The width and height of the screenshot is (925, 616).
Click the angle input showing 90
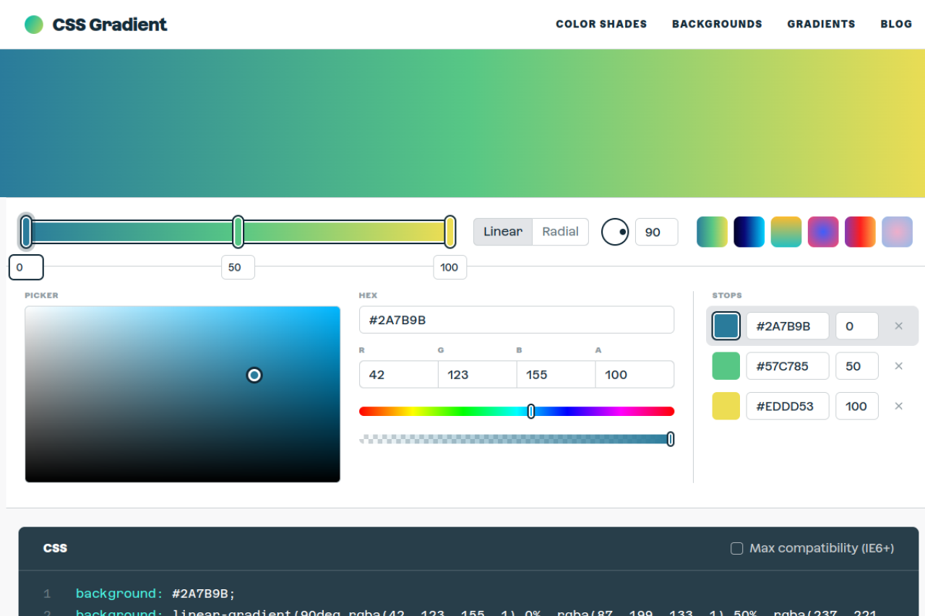[657, 232]
